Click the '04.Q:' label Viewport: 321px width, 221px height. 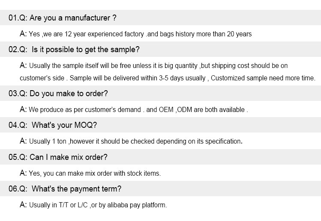click(18, 125)
